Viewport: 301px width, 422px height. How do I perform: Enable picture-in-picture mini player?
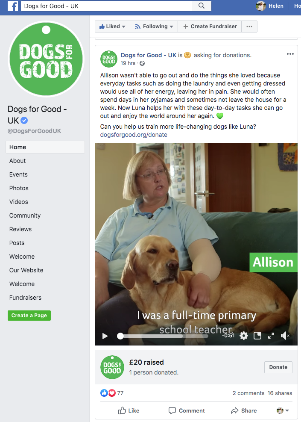point(257,336)
